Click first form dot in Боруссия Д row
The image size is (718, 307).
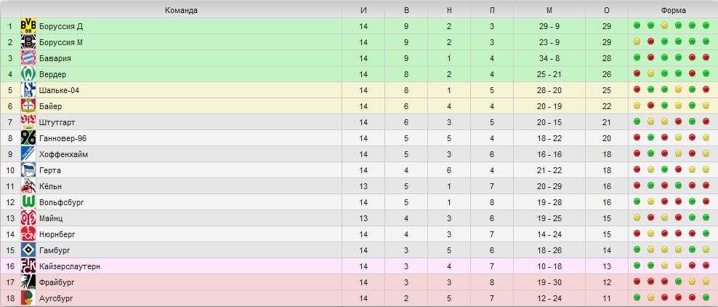click(637, 25)
